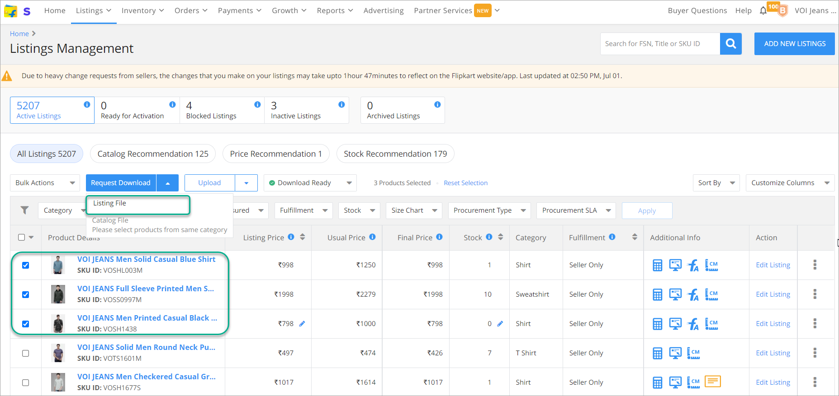Open Home breadcrumb link
This screenshot has width=839, height=396.
pyautogui.click(x=19, y=33)
